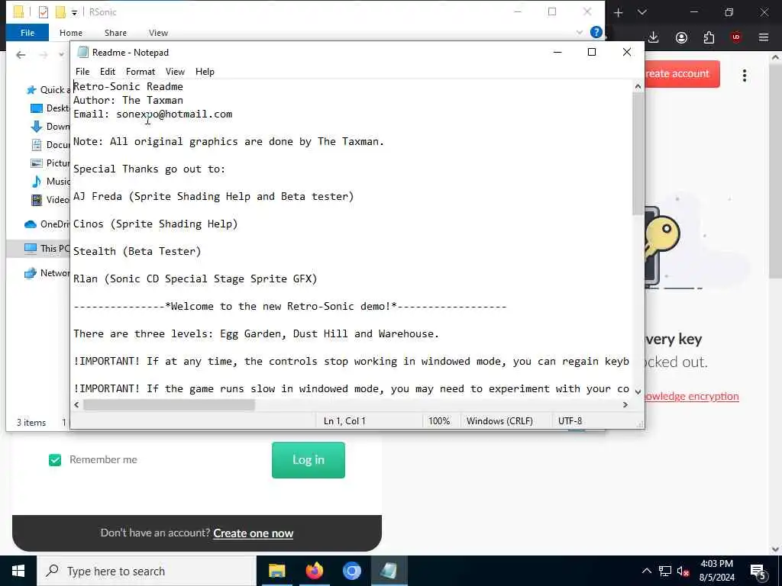This screenshot has height=586, width=782.
Task: Switch to Share tab in File Explorer
Action: point(115,33)
